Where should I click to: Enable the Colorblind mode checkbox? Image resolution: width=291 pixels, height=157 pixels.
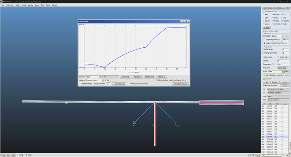80,84
